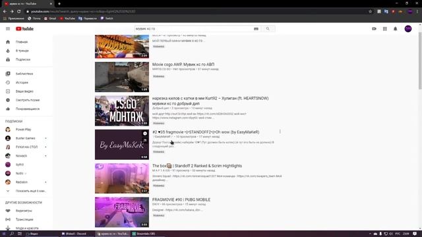The height and width of the screenshot is (237, 422).
Task: Open the Руки на стол subscription channel
Action: coord(26,147)
